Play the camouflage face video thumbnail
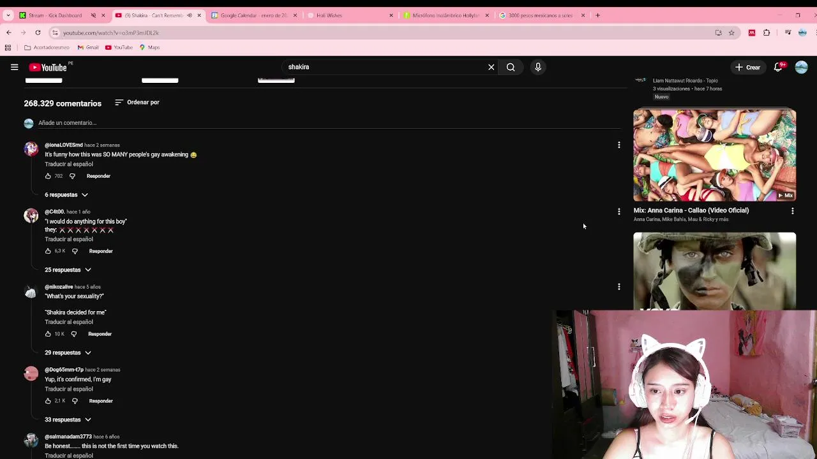817x459 pixels. pos(714,271)
